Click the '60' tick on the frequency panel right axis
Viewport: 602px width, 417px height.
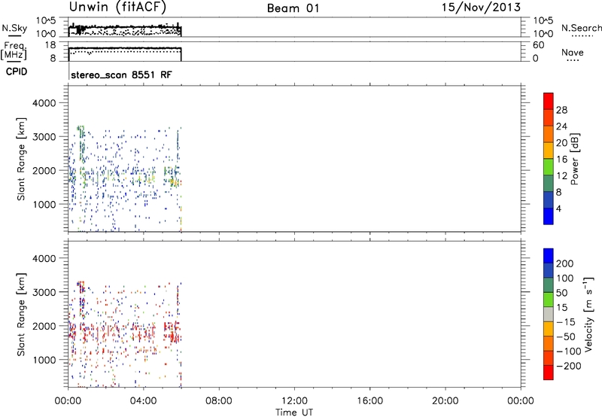(x=538, y=45)
